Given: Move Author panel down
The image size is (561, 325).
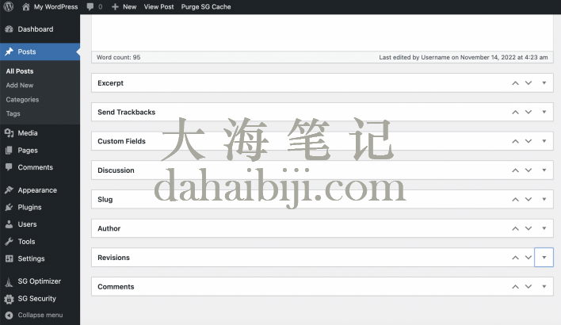Looking at the screenshot, I should click(x=529, y=228).
